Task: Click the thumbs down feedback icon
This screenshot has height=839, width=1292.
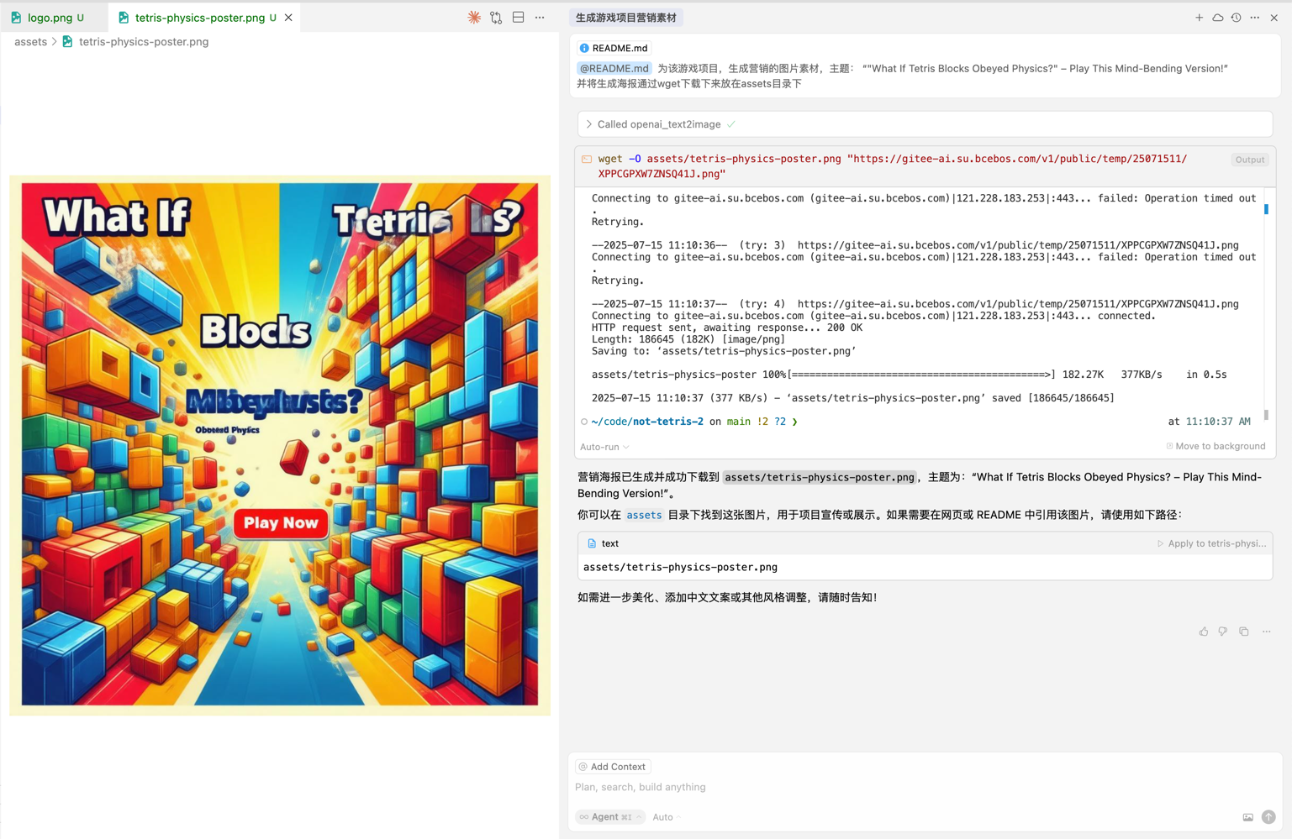Action: [x=1223, y=632]
